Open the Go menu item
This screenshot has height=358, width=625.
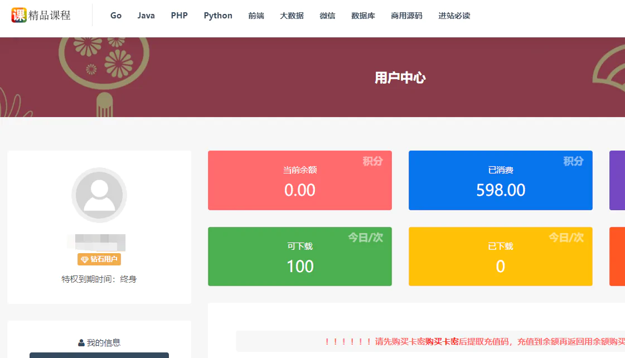tap(116, 16)
